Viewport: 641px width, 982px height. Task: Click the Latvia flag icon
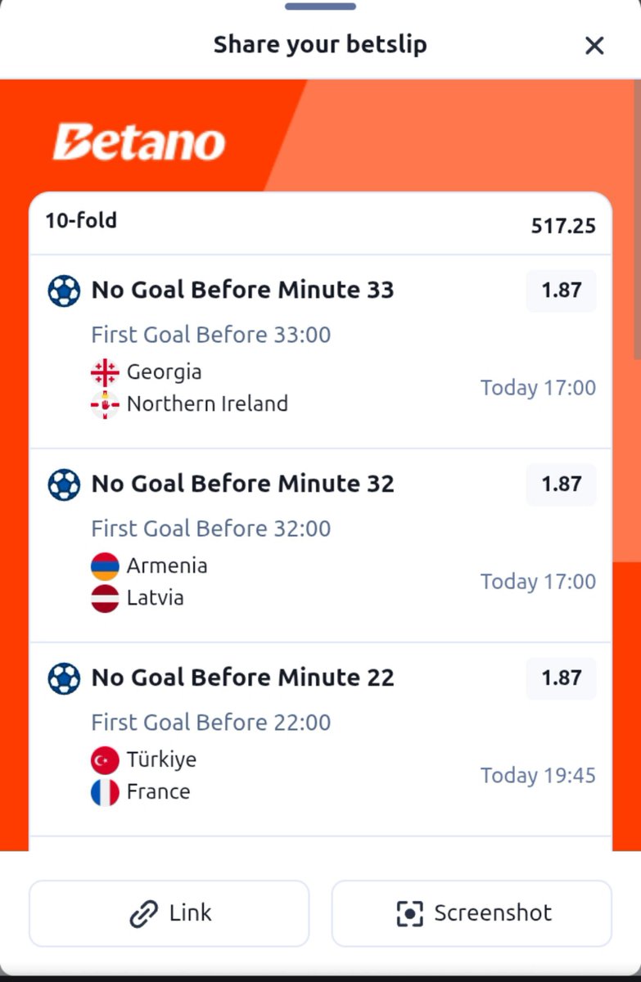[105, 598]
